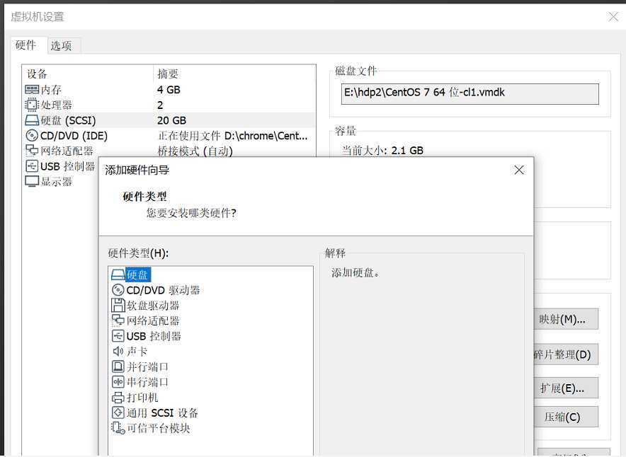Select 网络适配器 text in hardware type list
This screenshot has width=626, height=457.
[153, 320]
